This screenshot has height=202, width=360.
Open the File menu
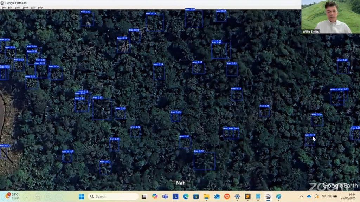[x=4, y=7]
